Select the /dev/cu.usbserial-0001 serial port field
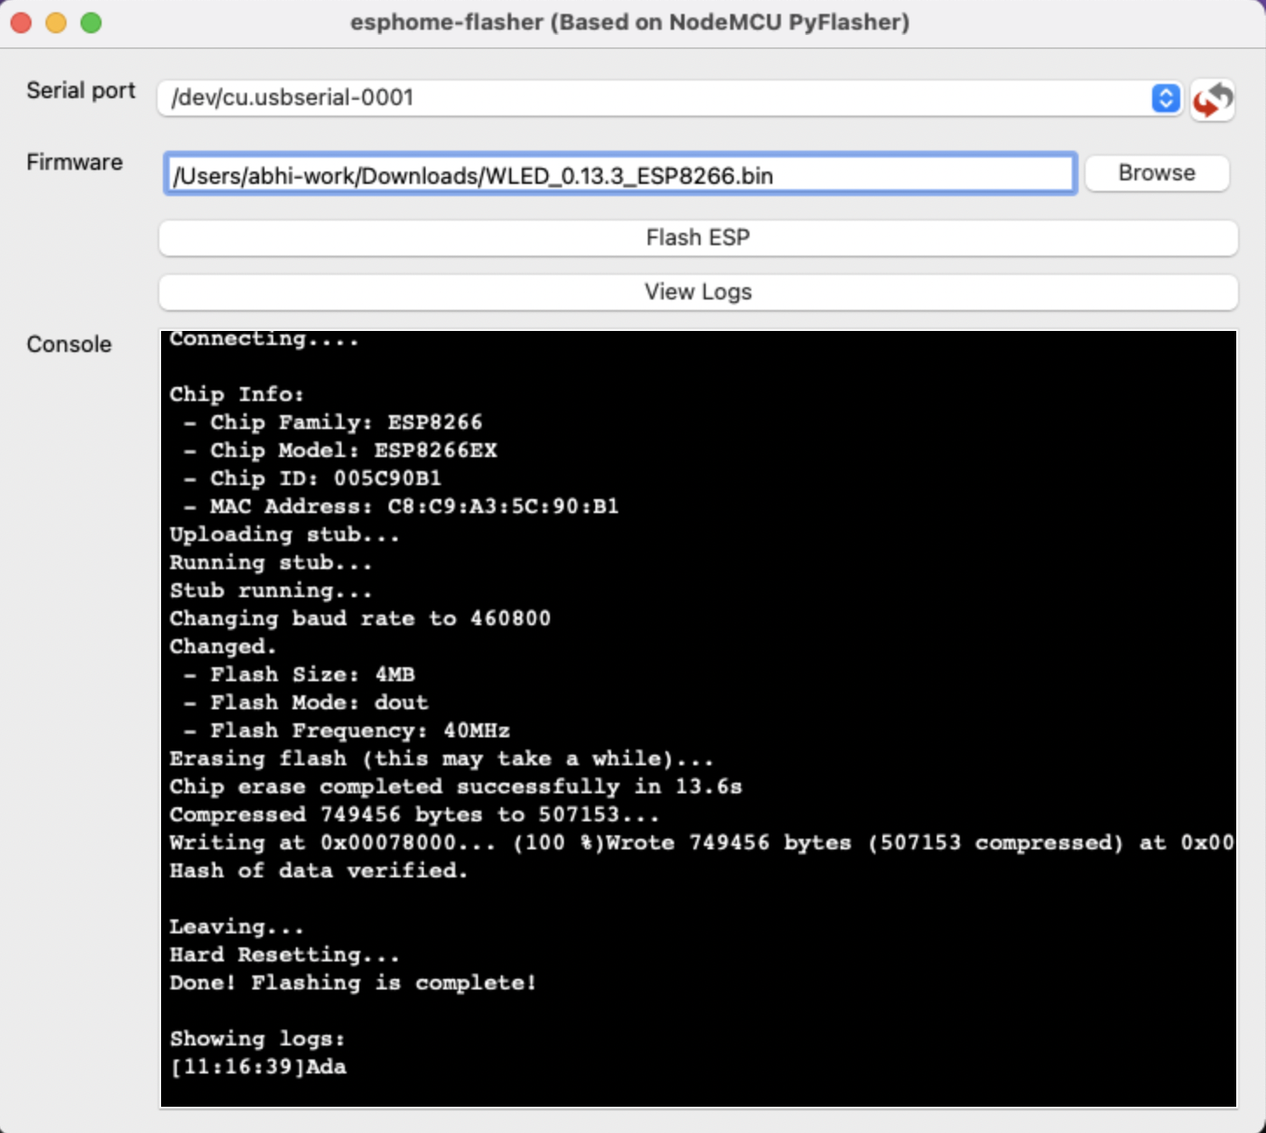The image size is (1266, 1133). 670,98
